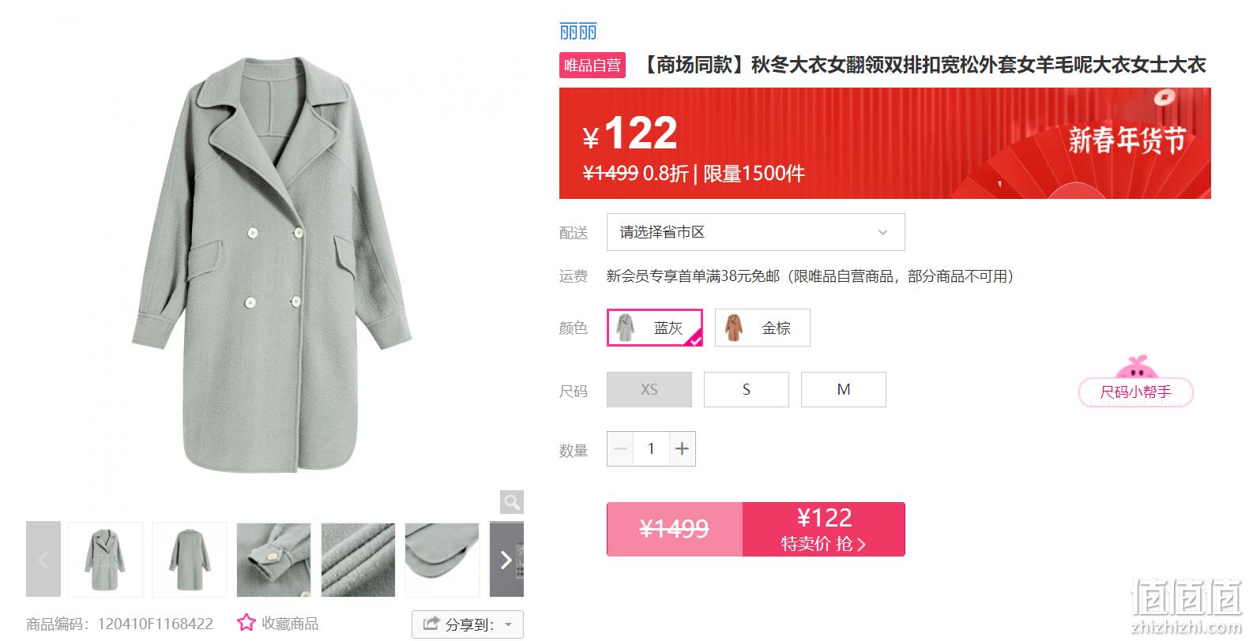Click the quantity input field
Screen dimensions: 1249x641
[651, 448]
